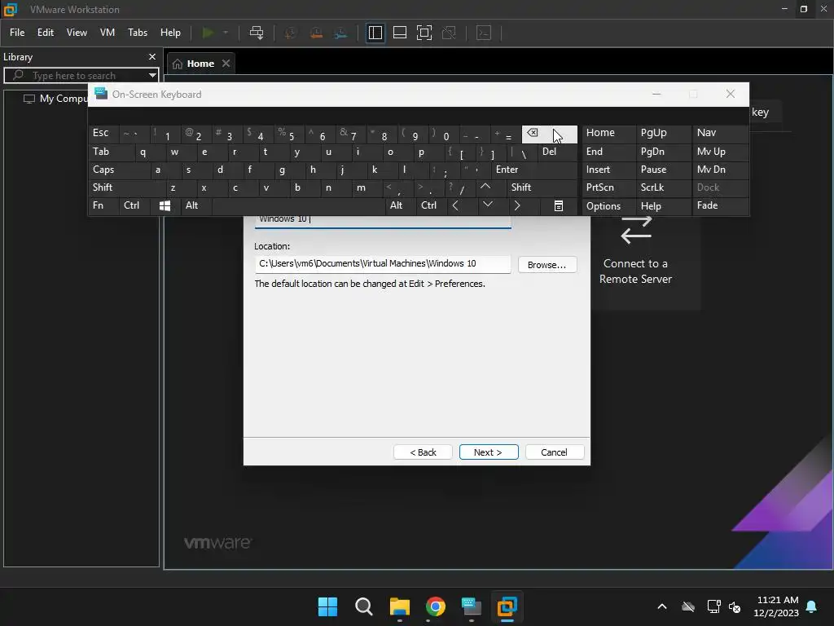This screenshot has height=626, width=834.
Task: Toggle the thumbnail bar view icon
Action: tap(399, 33)
